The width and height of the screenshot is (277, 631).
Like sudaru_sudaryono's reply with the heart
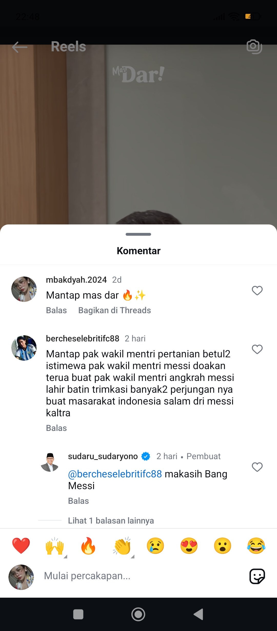click(257, 467)
